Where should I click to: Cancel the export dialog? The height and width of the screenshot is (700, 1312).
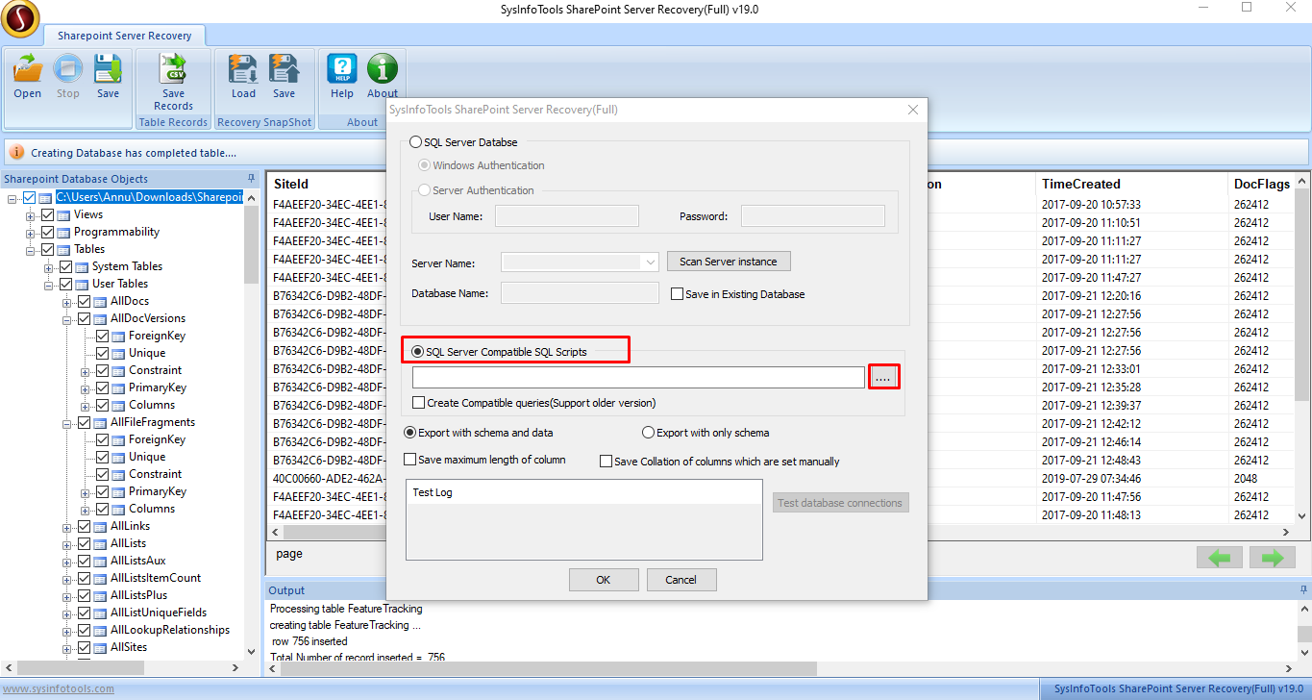tap(681, 580)
